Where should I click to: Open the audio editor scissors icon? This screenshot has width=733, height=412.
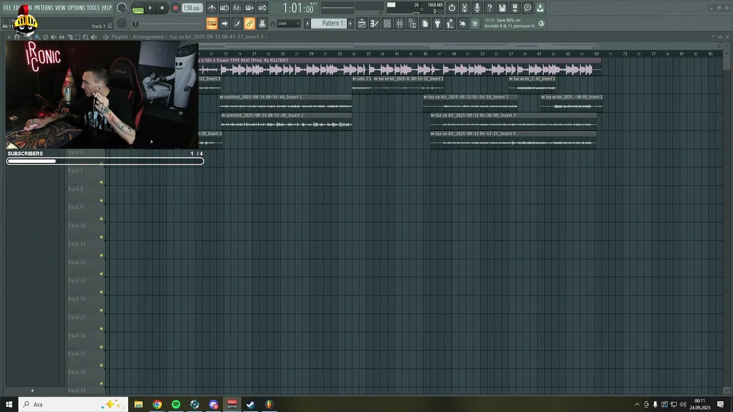point(464,8)
